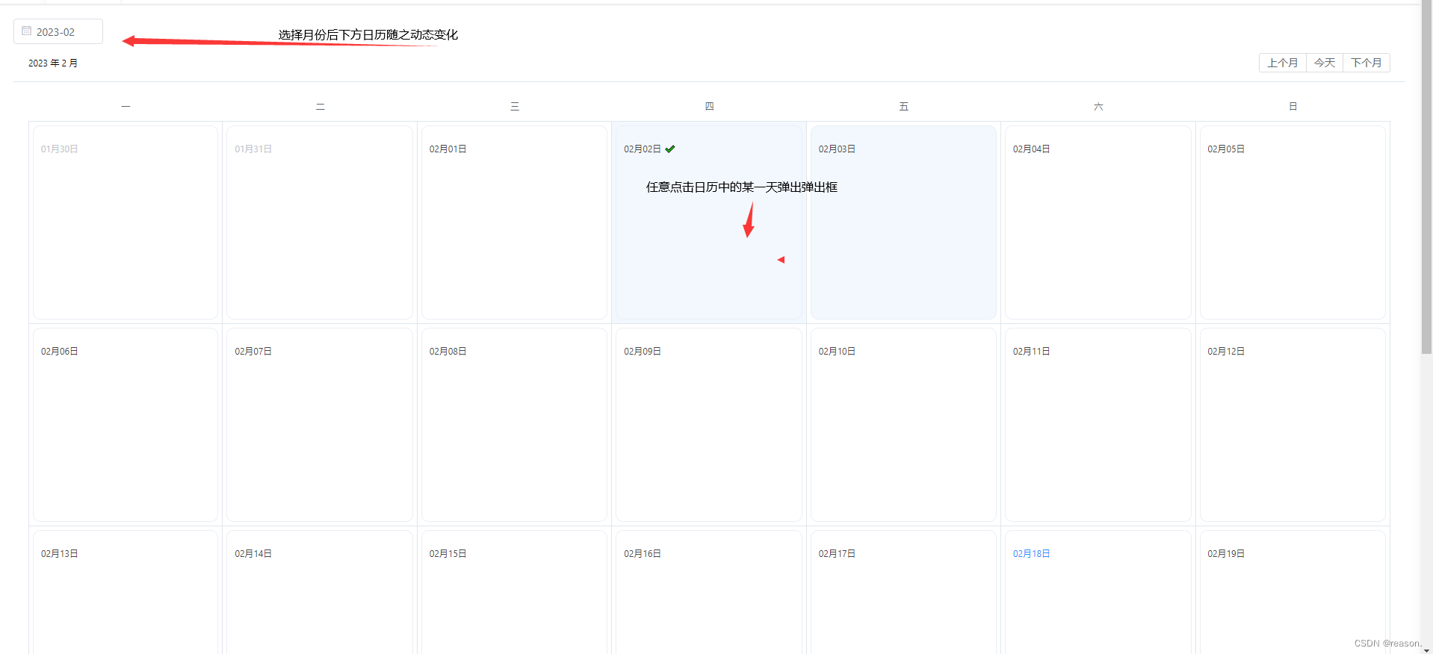Viewport: 1433px width, 654px height.
Task: Jump to today using the 今天 button
Action: pos(1325,63)
